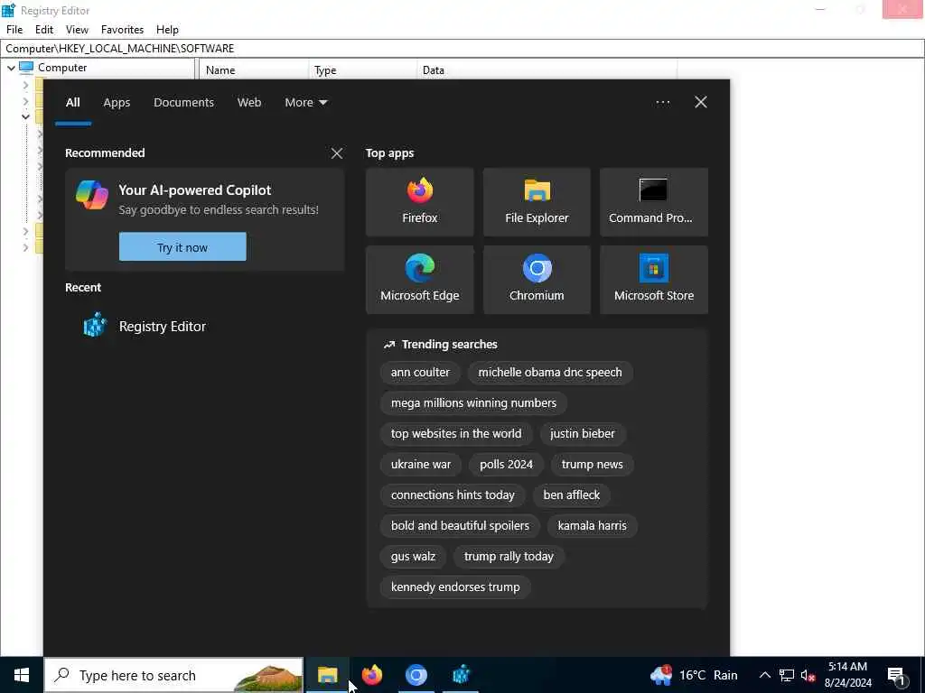
Task: Open the weather widget showing 16°C Rain
Action: 694,675
